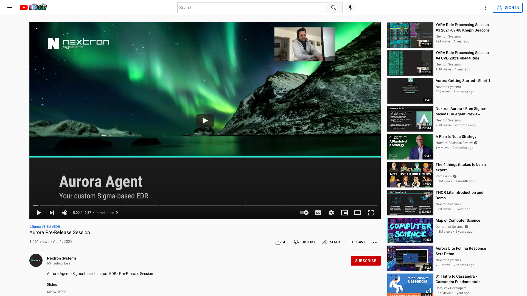527x296 pixels.
Task: Click the 654 subscribers text
Action: [59, 263]
